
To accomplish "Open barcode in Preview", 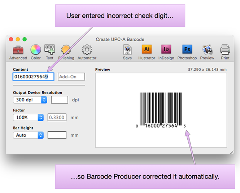I will (207, 51).
